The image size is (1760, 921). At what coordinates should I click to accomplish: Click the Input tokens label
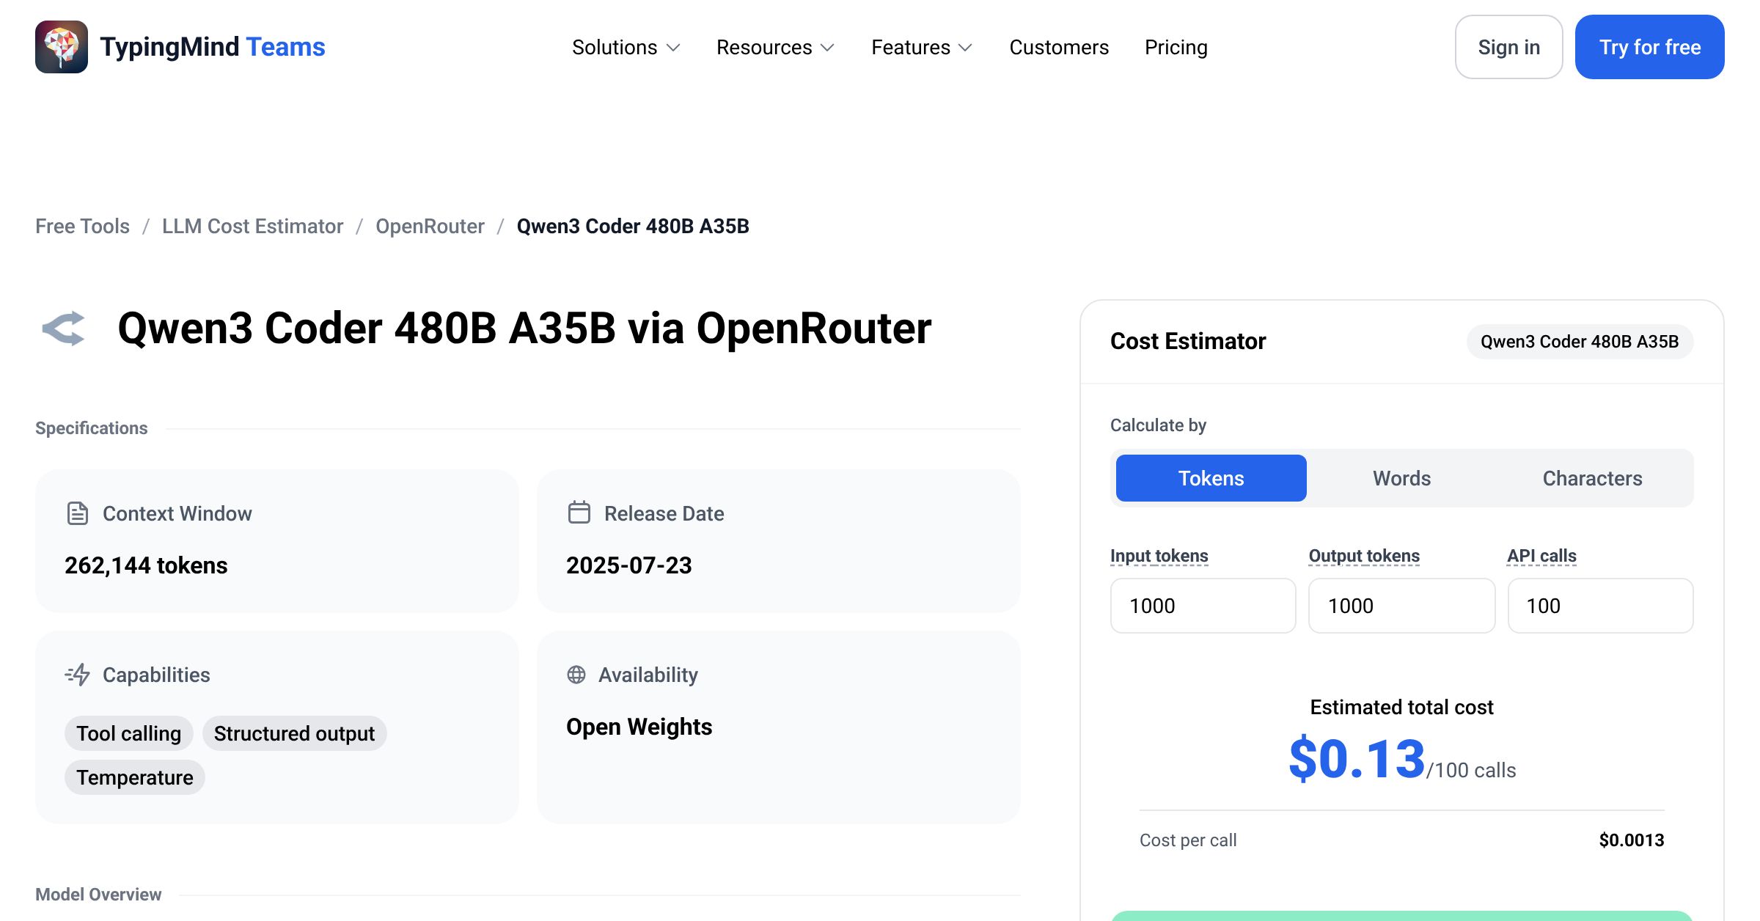pyautogui.click(x=1159, y=556)
